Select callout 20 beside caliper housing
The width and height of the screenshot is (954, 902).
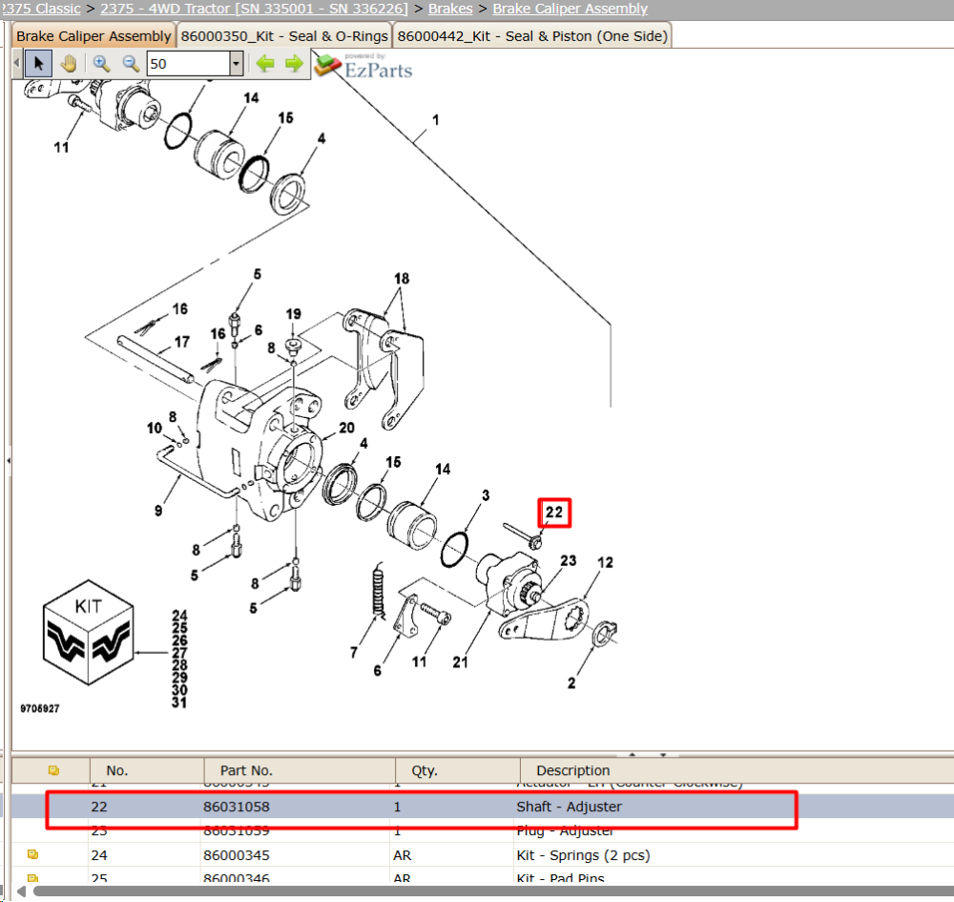coord(347,428)
